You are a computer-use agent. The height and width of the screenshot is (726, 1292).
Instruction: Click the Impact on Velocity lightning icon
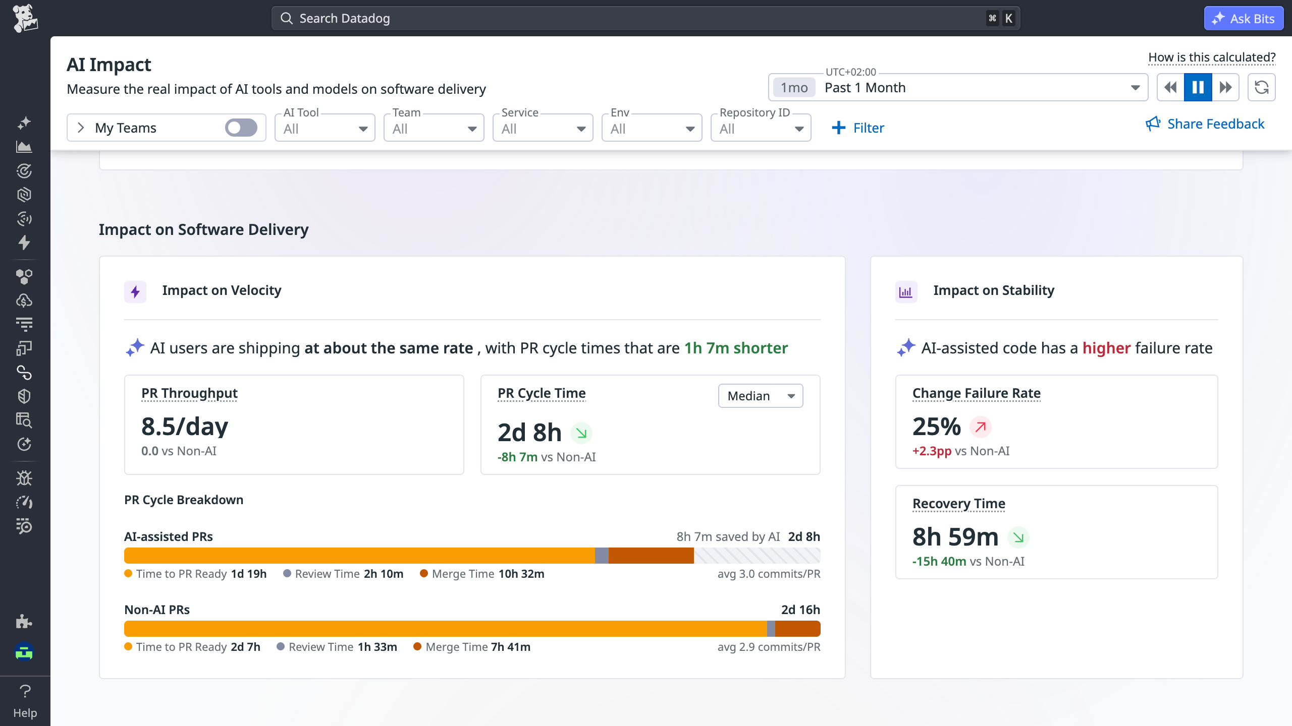coord(135,292)
